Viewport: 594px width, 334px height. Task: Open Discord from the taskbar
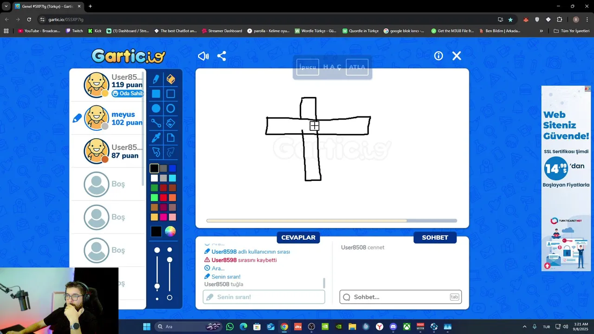393,327
